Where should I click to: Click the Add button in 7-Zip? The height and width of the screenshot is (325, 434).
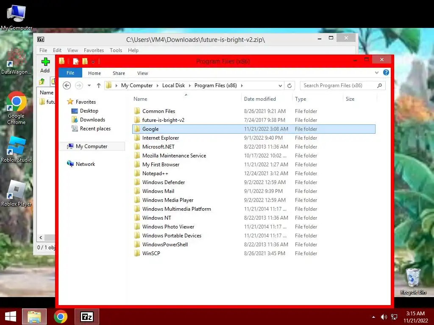tap(45, 65)
